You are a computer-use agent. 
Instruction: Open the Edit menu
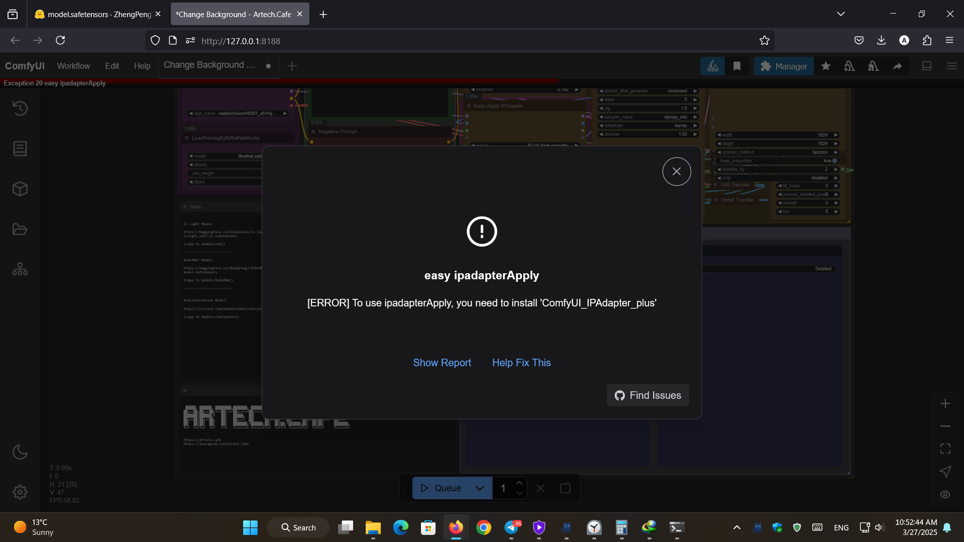(x=112, y=66)
